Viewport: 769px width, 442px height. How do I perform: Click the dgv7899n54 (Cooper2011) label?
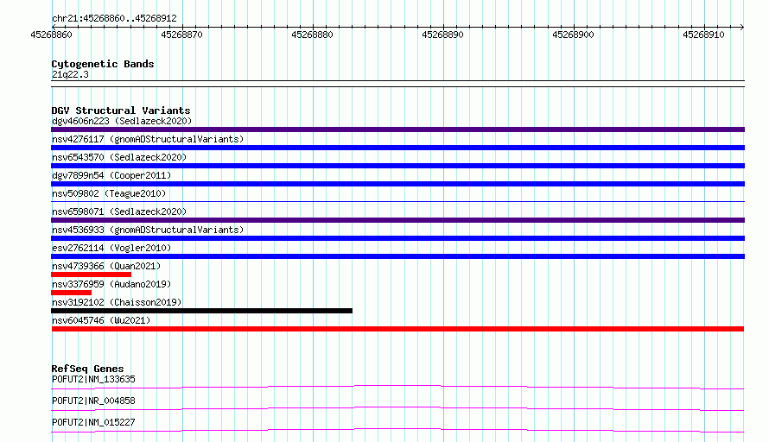111,175
